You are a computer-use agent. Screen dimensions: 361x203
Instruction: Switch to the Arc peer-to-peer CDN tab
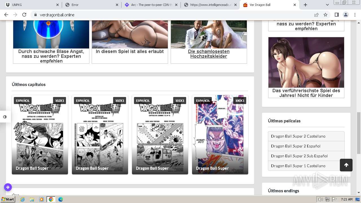coord(151,5)
